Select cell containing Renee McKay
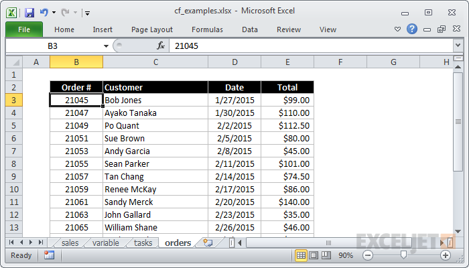This screenshot has height=268, width=469. (x=155, y=189)
